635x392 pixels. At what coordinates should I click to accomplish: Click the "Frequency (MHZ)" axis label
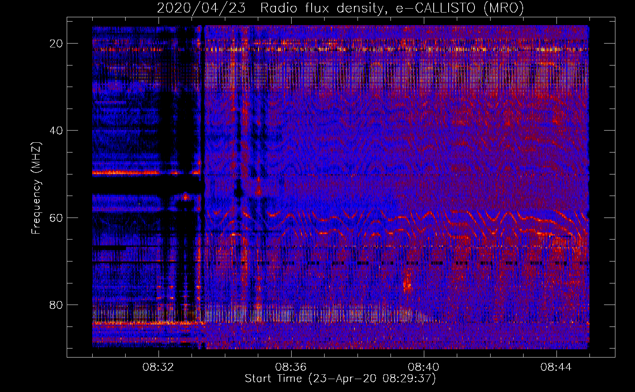[x=36, y=188]
